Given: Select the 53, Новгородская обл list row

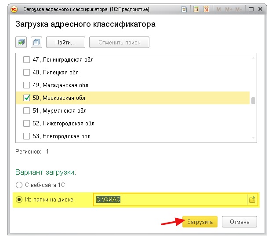Looking at the screenshot, I should pos(133,136).
